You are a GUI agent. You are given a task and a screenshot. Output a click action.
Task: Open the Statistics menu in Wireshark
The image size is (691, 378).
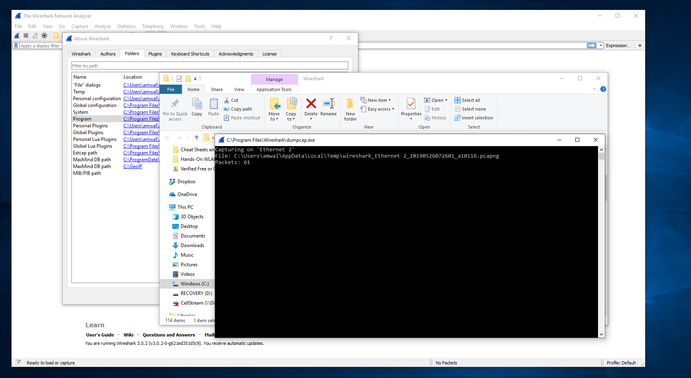(x=126, y=26)
